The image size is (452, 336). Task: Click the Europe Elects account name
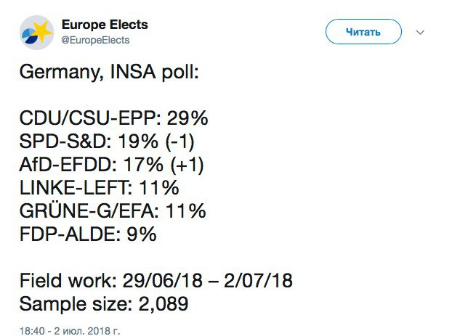(105, 25)
